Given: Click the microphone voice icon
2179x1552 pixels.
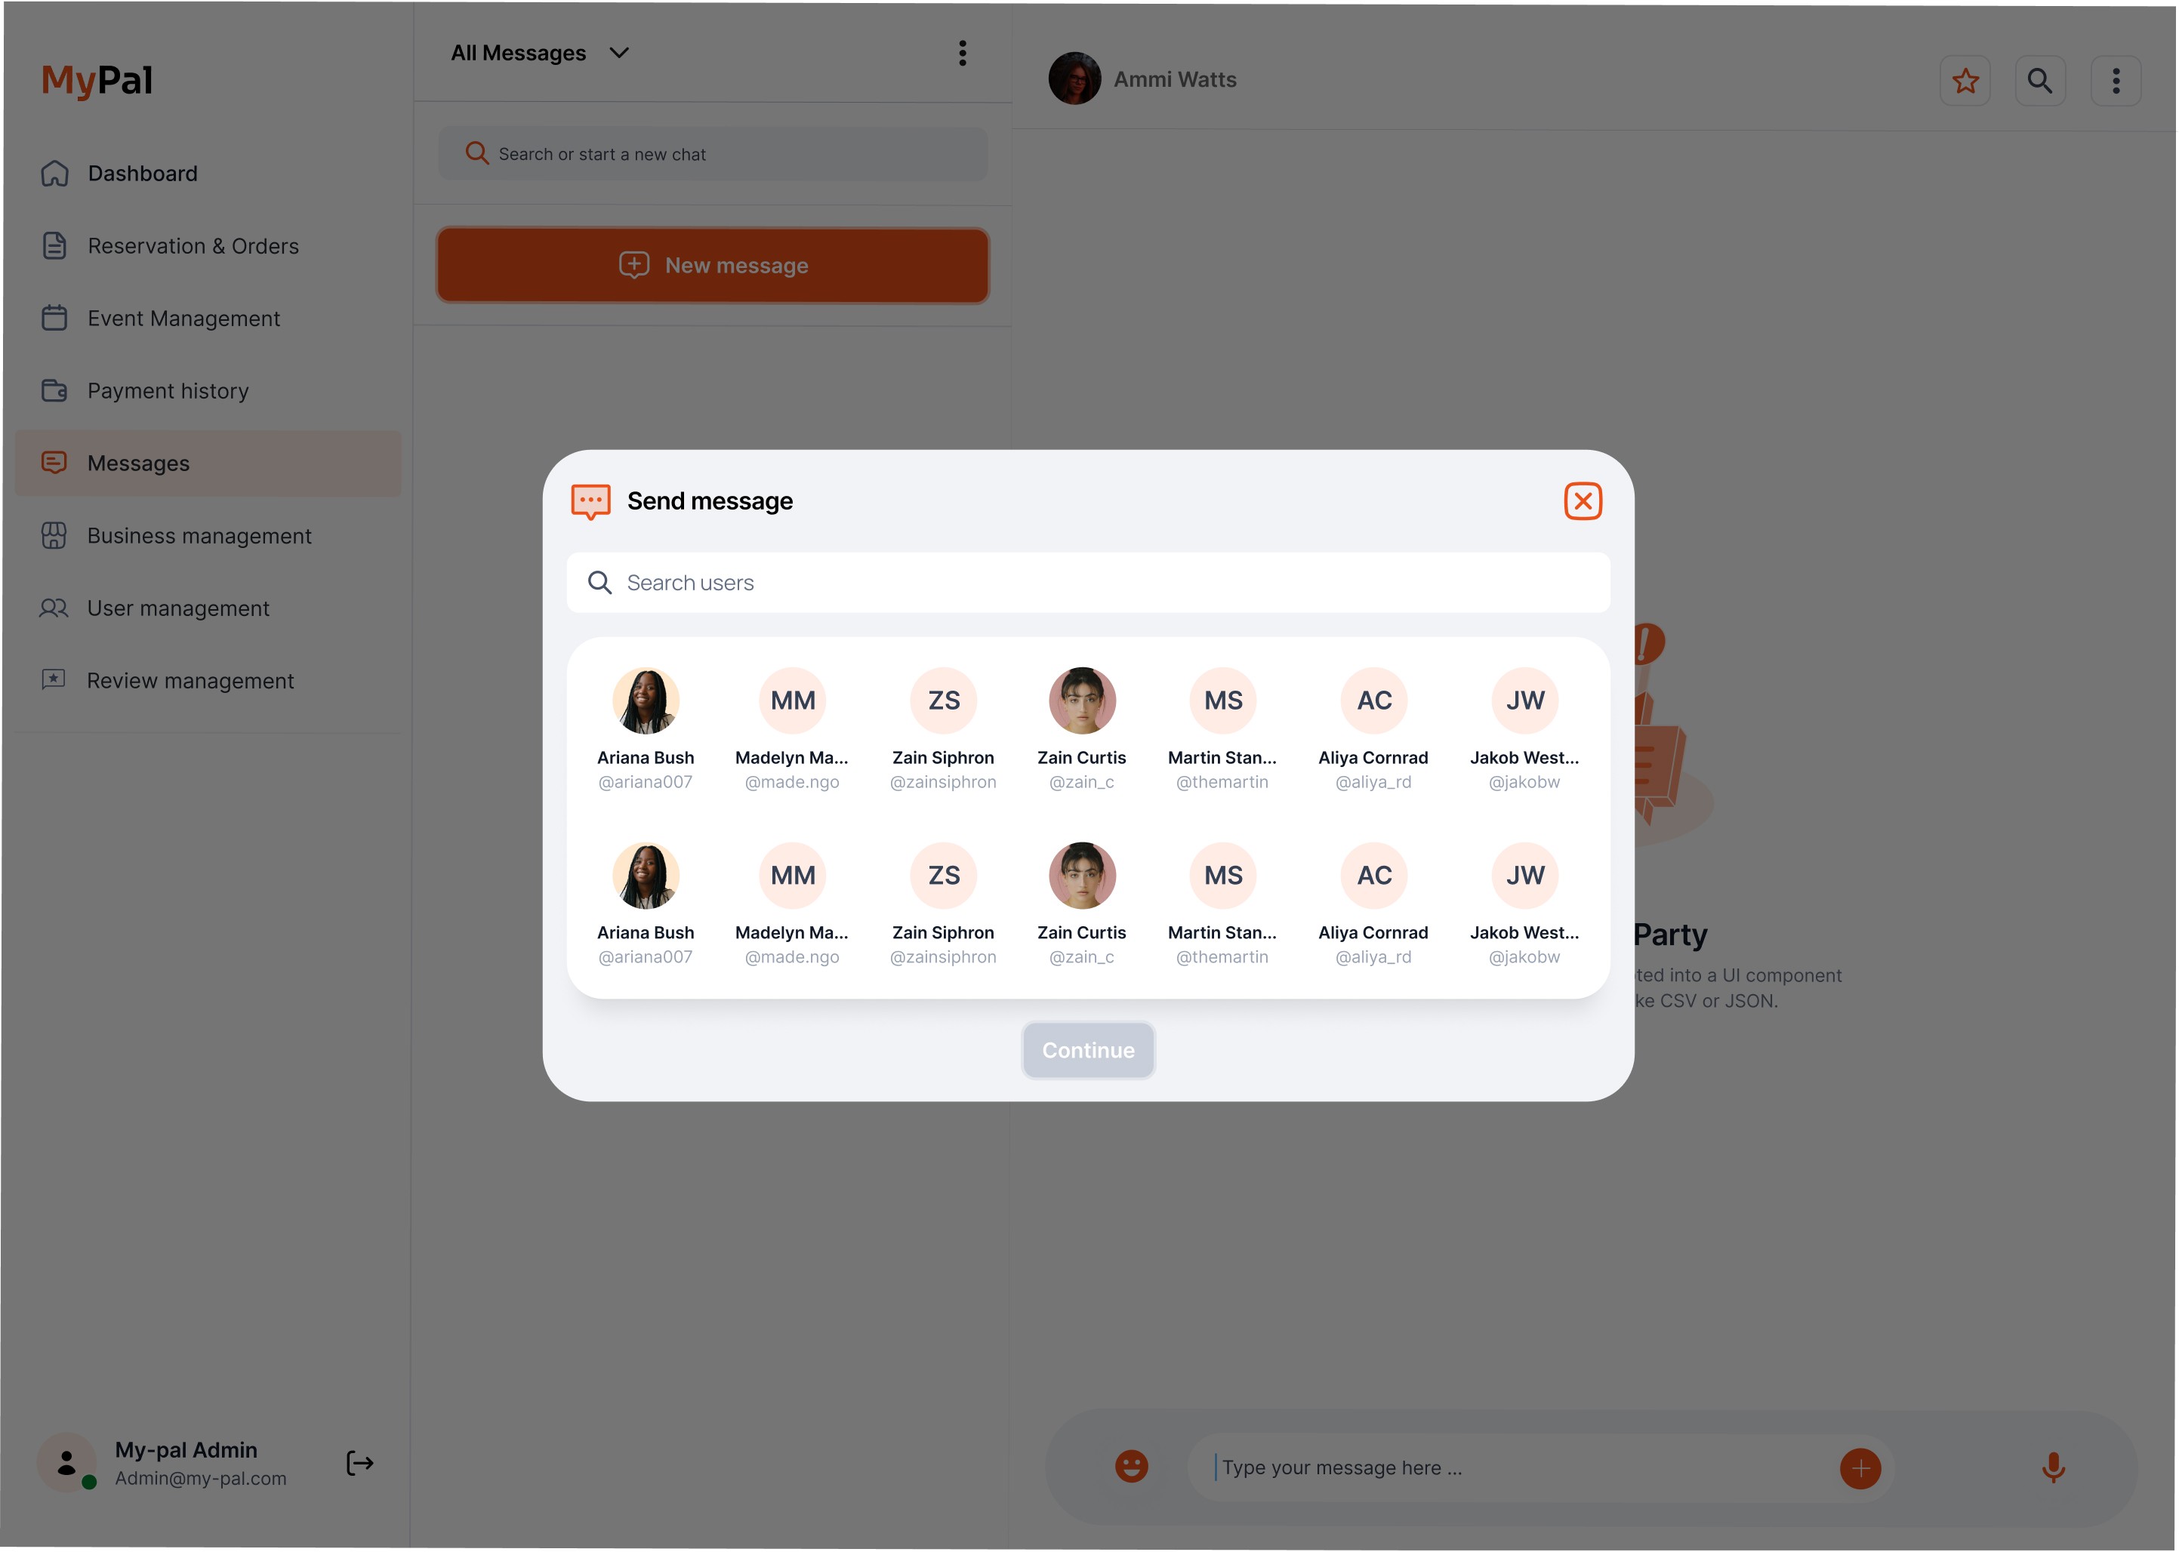Looking at the screenshot, I should (2053, 1467).
